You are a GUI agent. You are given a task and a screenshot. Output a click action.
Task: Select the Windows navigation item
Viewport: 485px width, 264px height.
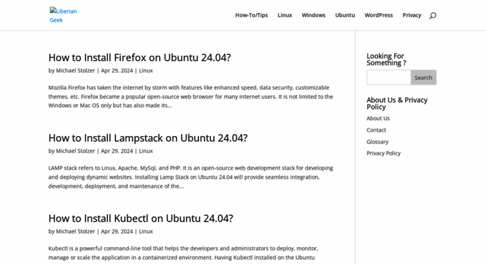313,15
